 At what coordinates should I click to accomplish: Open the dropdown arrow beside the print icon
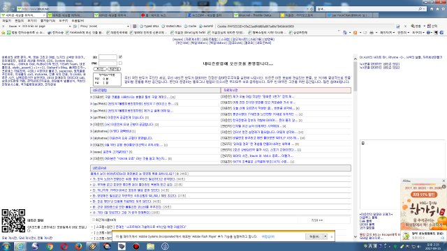click(x=376, y=33)
